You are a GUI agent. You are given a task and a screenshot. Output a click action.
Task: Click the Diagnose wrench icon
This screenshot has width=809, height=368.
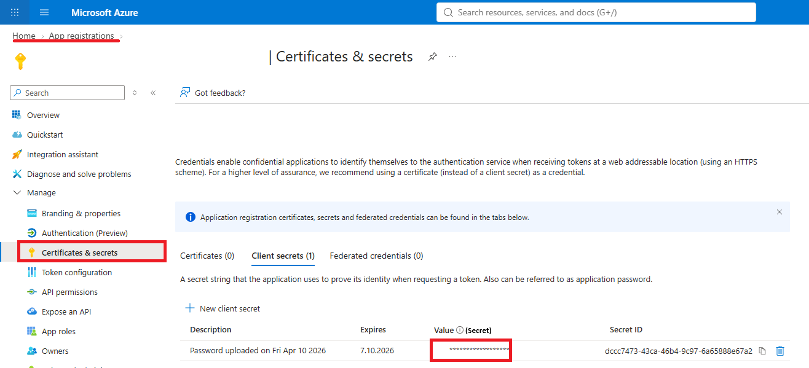tap(17, 174)
